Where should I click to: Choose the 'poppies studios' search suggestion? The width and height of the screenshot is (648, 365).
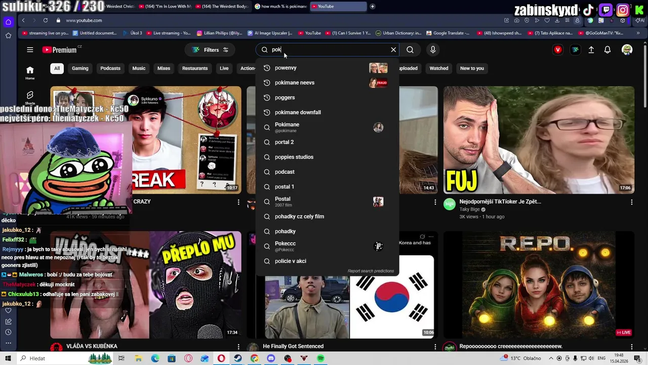(327, 157)
